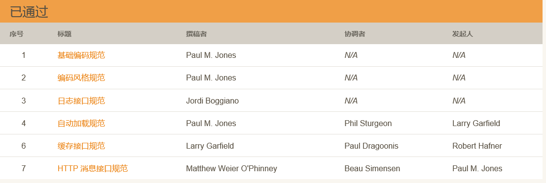
Task: Click the 发起人 column header
Action: tap(463, 34)
